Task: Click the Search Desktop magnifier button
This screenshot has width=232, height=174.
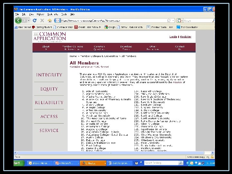Action: coord(181,163)
